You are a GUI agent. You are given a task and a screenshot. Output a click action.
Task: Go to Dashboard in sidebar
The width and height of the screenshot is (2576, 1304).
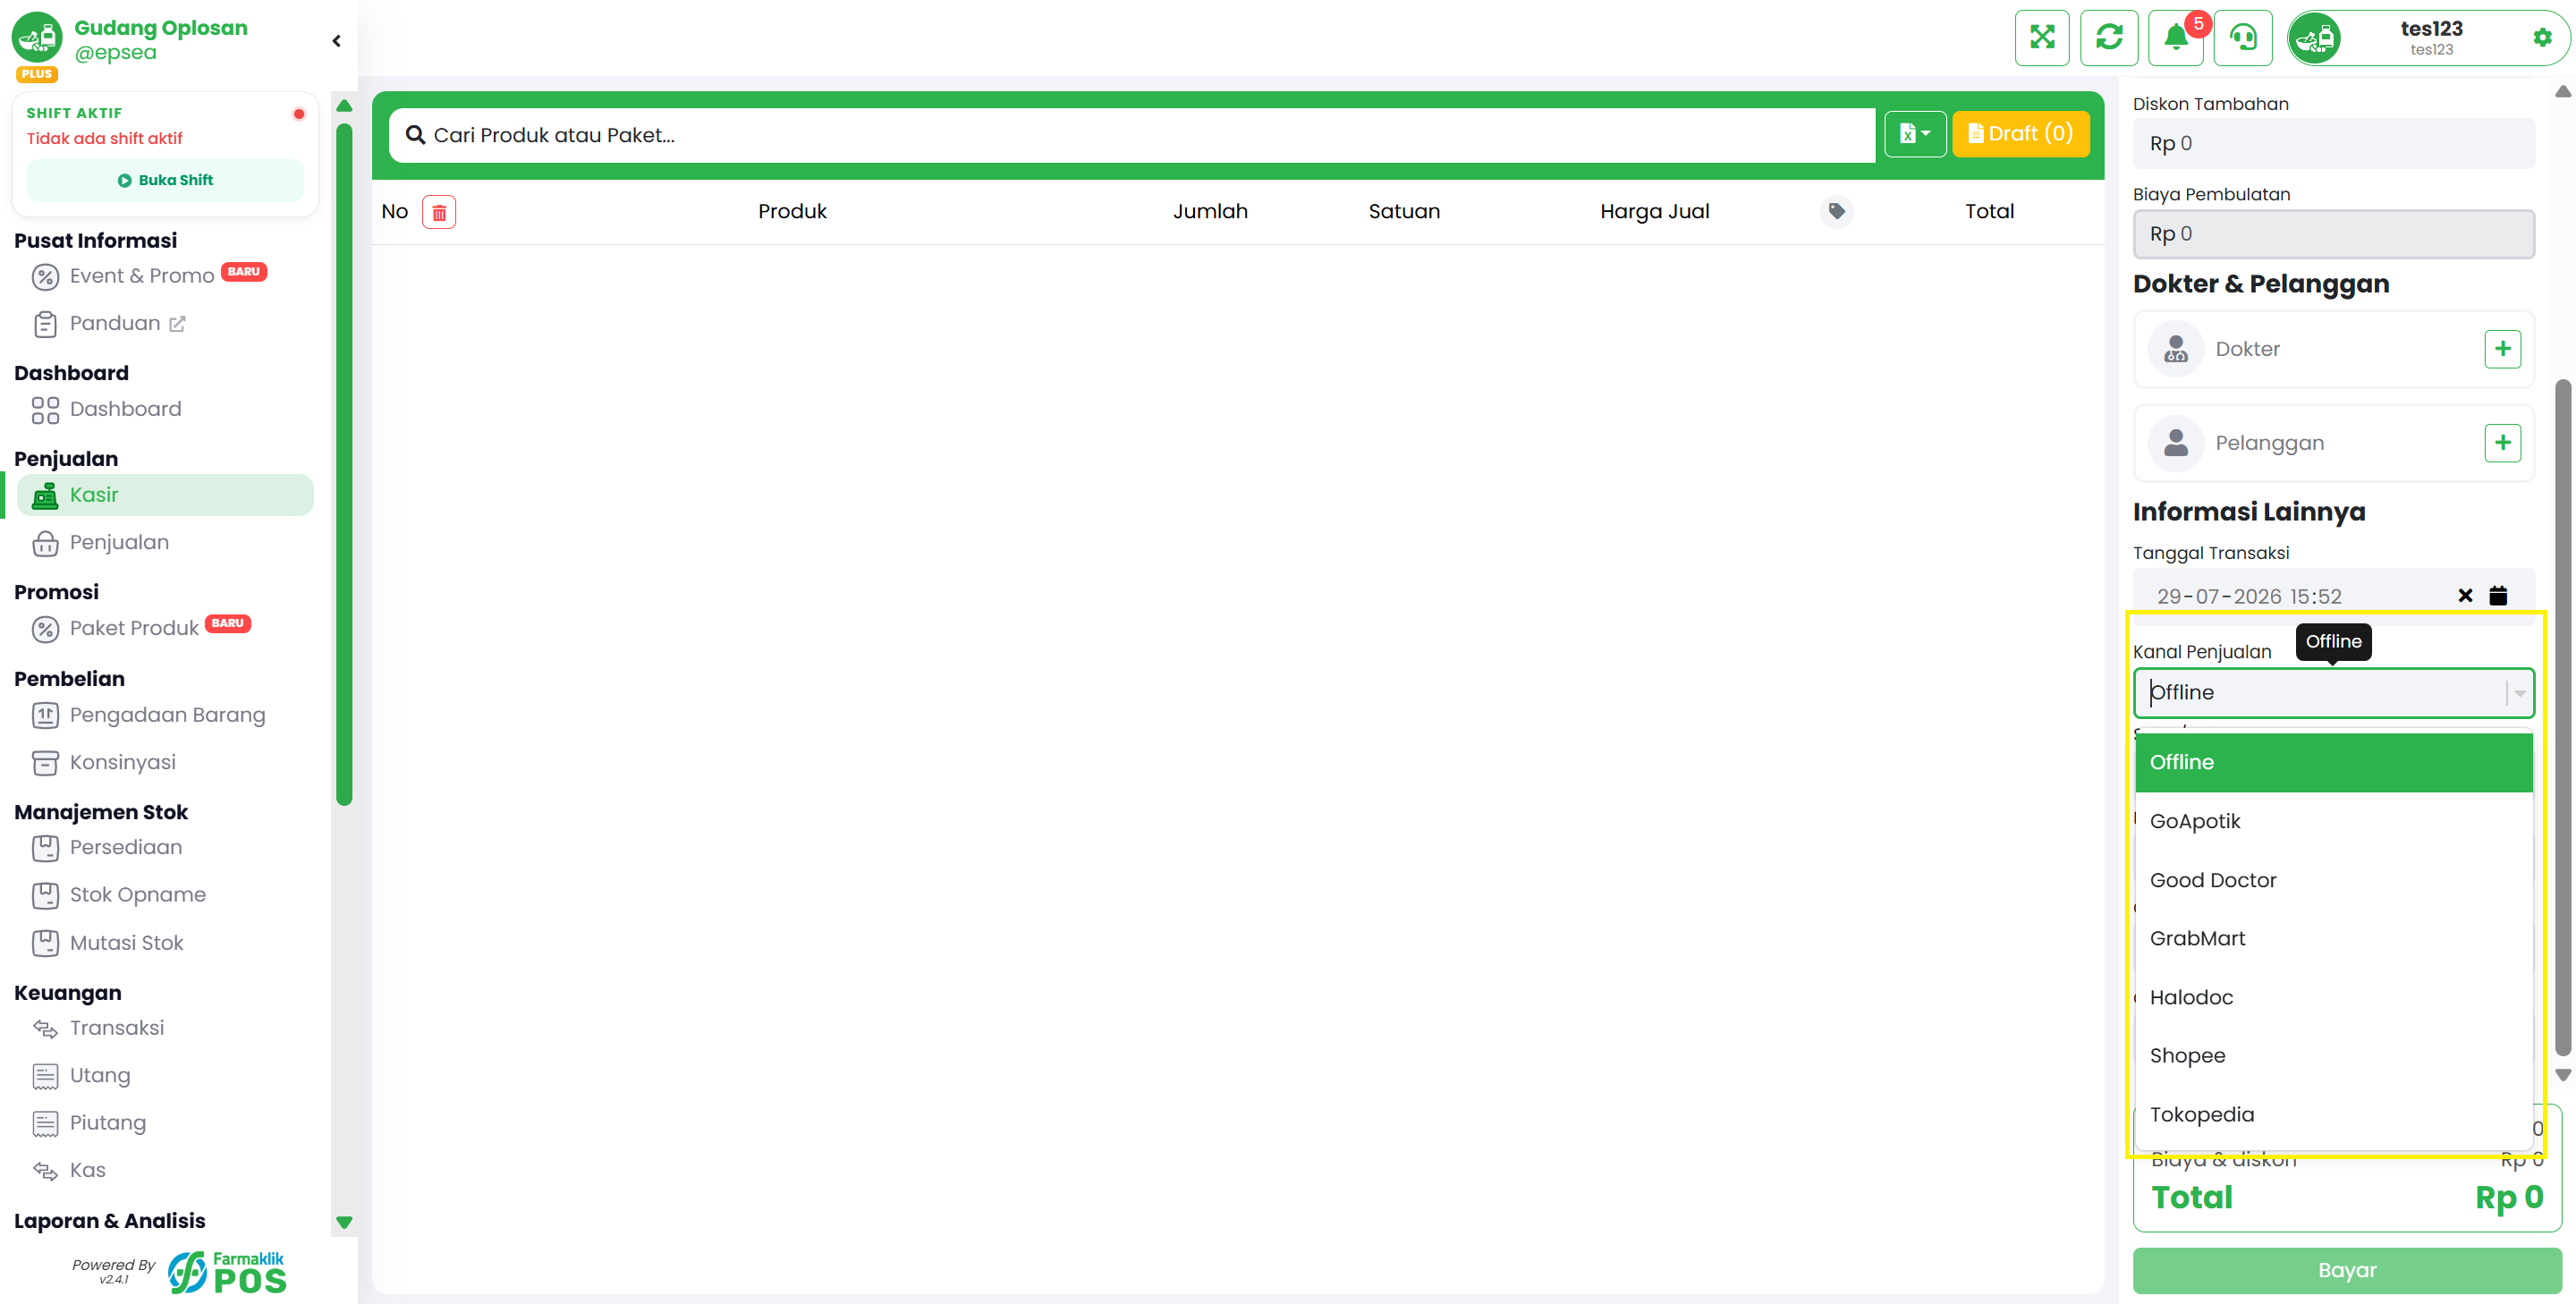tap(165, 409)
